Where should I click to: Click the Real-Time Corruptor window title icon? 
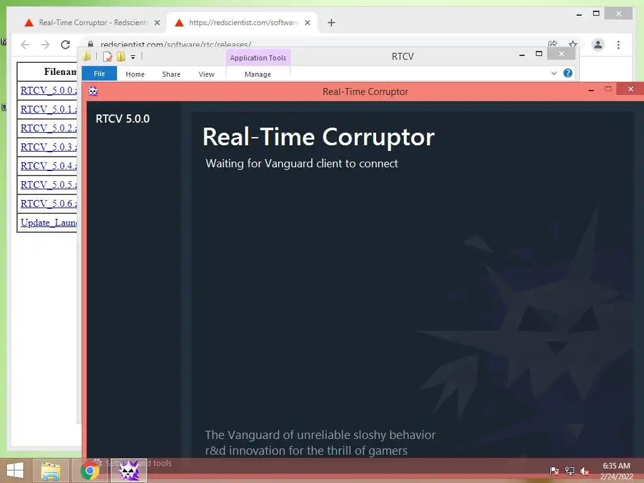click(x=93, y=91)
